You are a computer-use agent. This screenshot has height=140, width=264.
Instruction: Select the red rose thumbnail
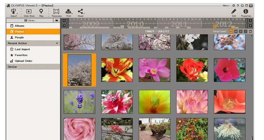192,70
